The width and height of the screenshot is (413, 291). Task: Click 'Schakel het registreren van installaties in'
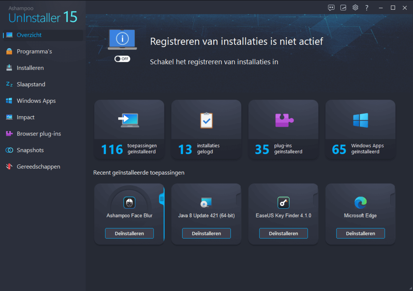coord(214,62)
